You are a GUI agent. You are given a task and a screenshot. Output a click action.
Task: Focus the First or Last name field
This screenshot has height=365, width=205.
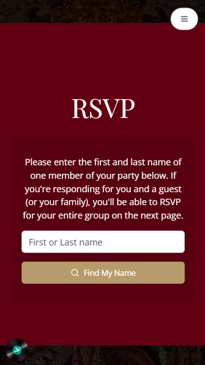pos(103,242)
